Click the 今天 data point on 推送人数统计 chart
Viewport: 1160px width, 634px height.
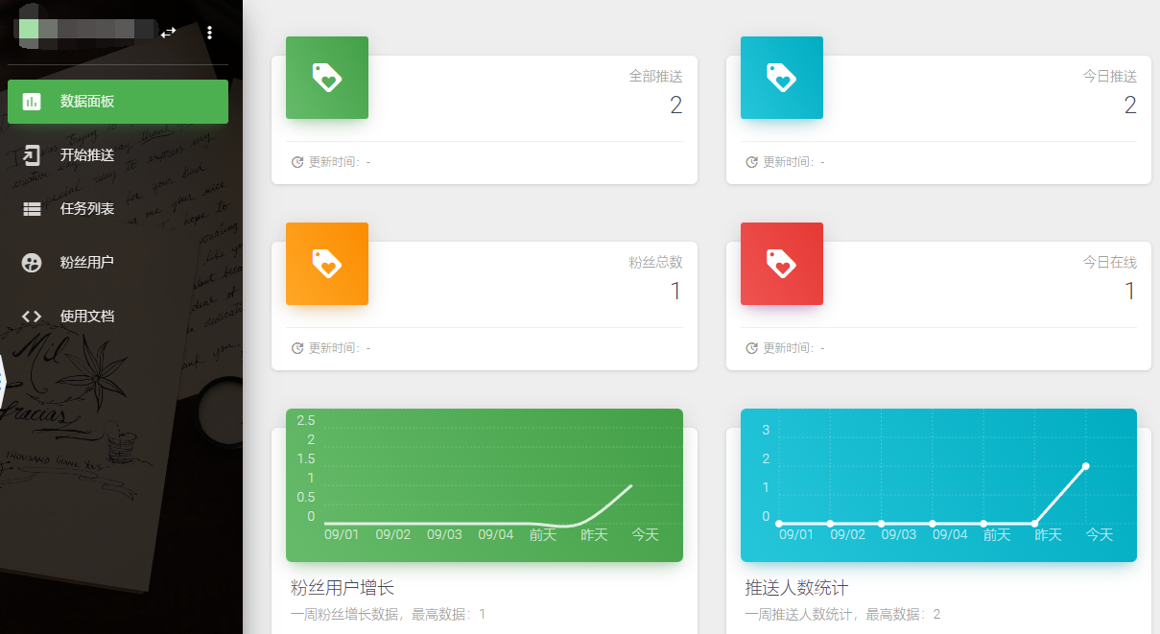(x=1085, y=464)
